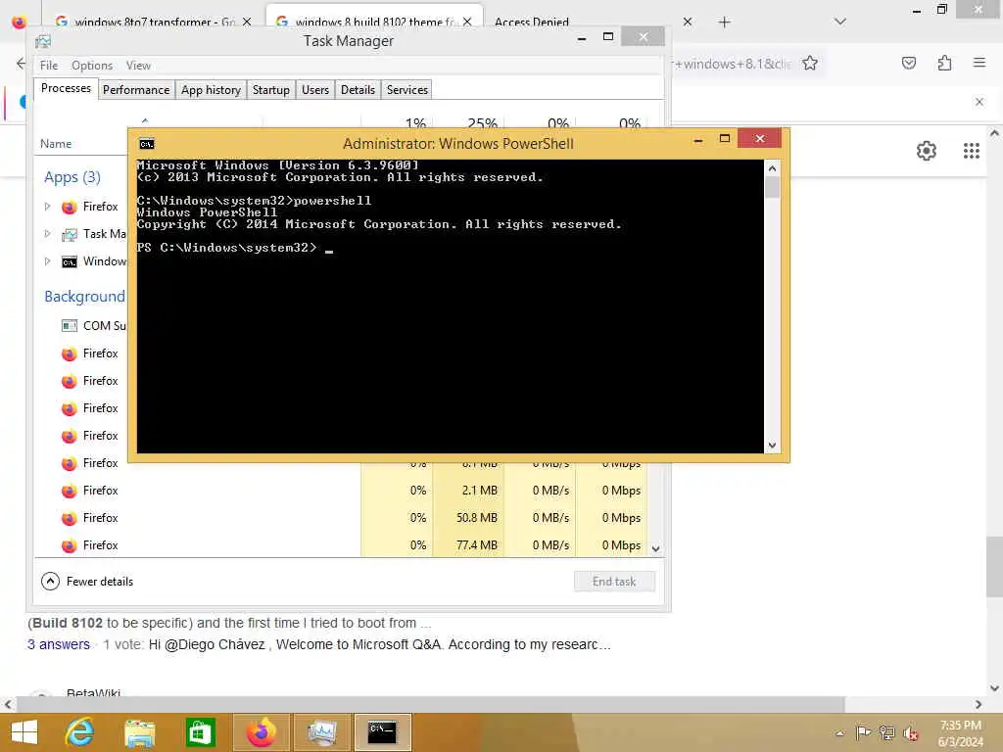Open the Windows Store taskbar icon
This screenshot has width=1003, height=752.
pyautogui.click(x=200, y=732)
